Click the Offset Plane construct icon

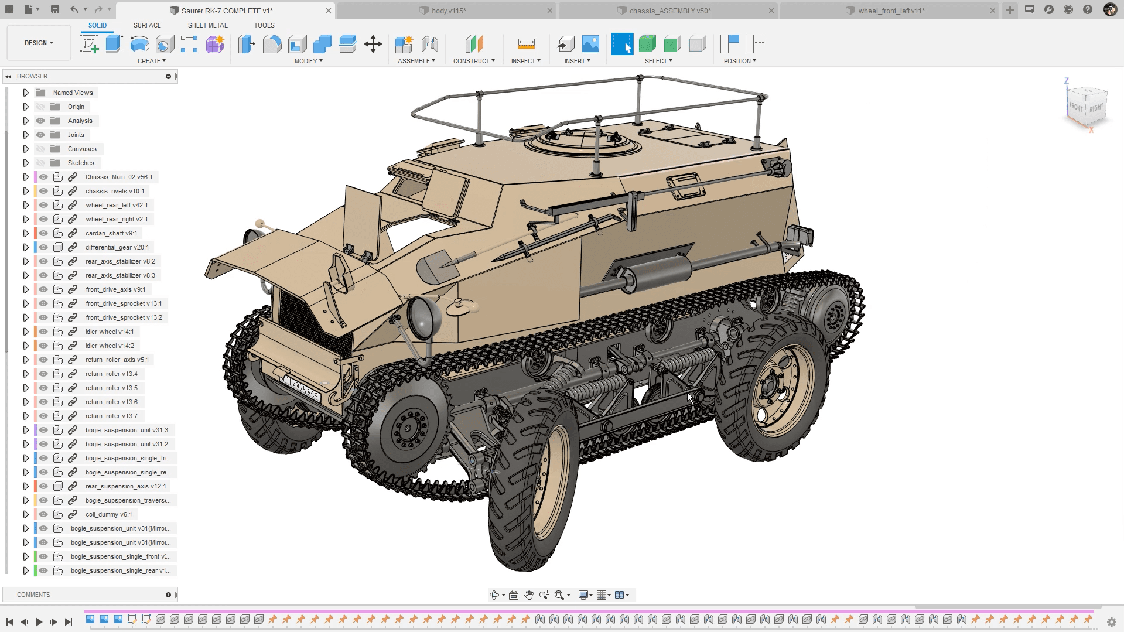click(x=474, y=44)
